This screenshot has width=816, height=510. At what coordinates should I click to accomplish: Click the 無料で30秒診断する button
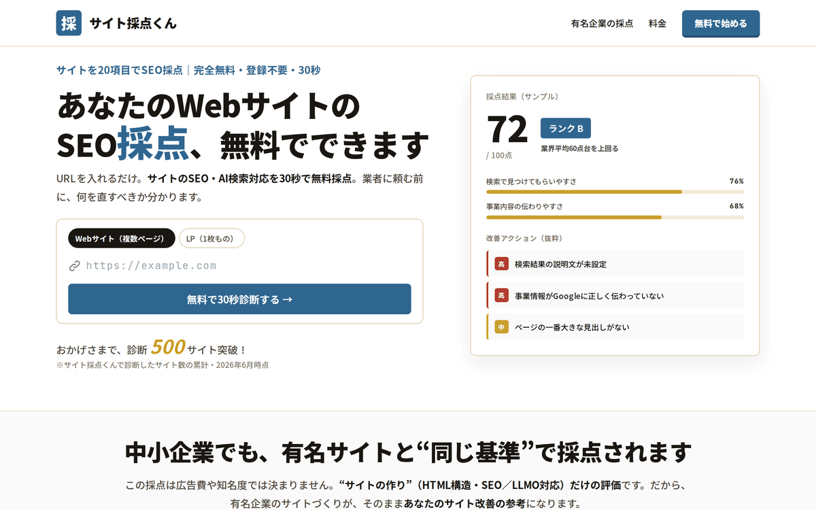coord(239,299)
